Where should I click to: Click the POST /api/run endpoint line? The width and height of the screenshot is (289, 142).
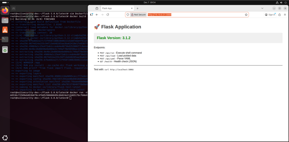click(121, 53)
